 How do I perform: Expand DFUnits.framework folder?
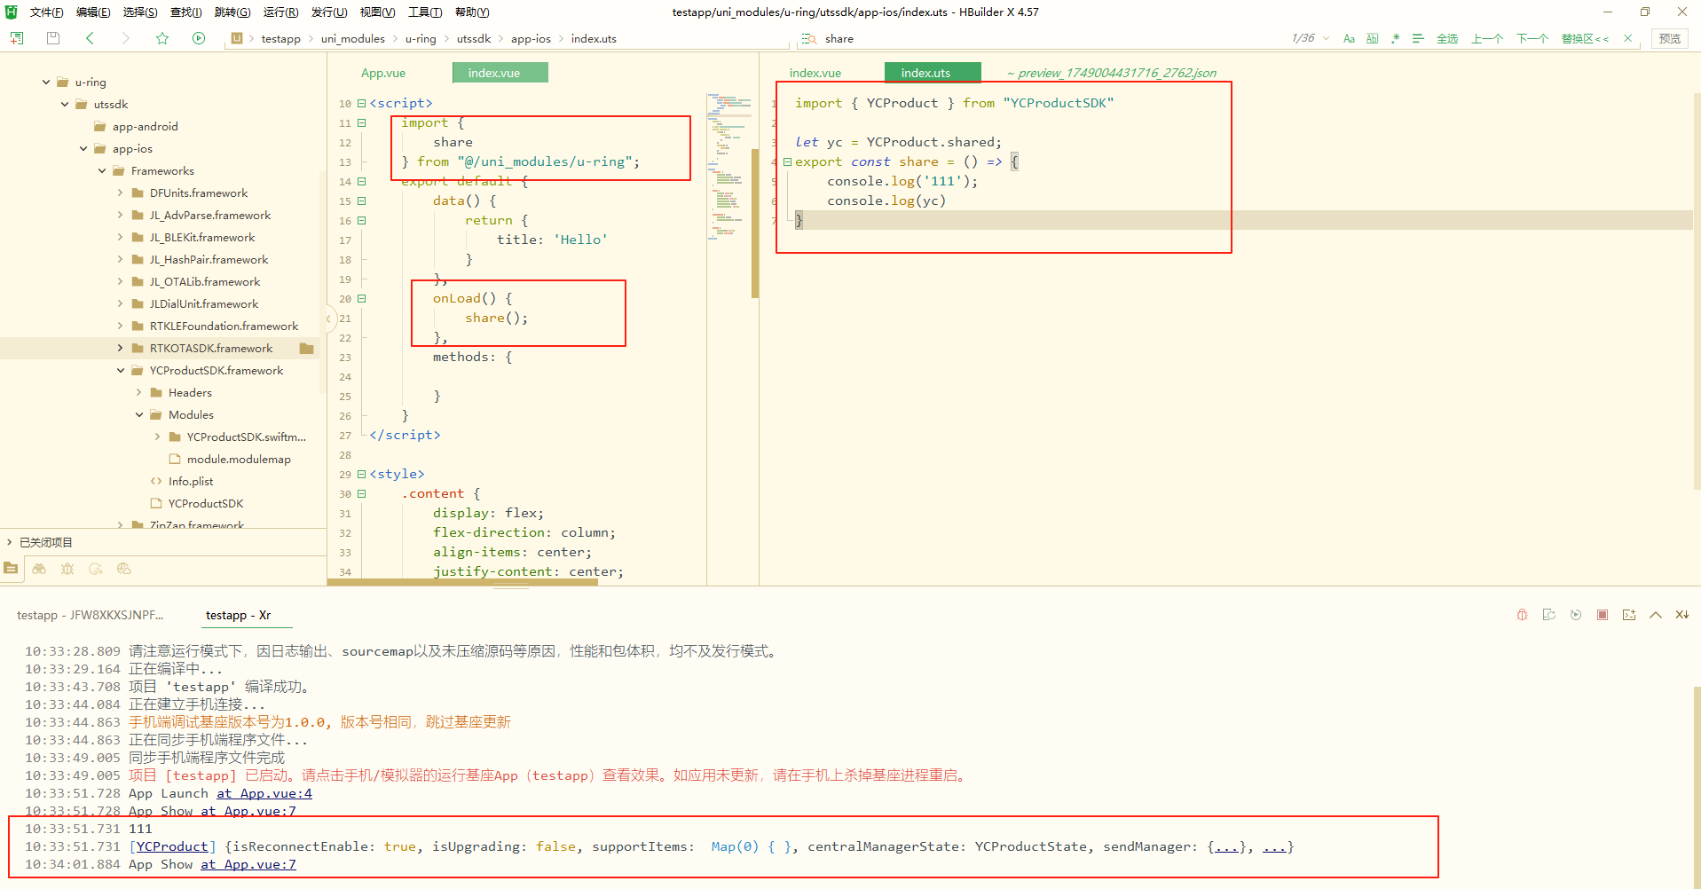pyautogui.click(x=121, y=193)
